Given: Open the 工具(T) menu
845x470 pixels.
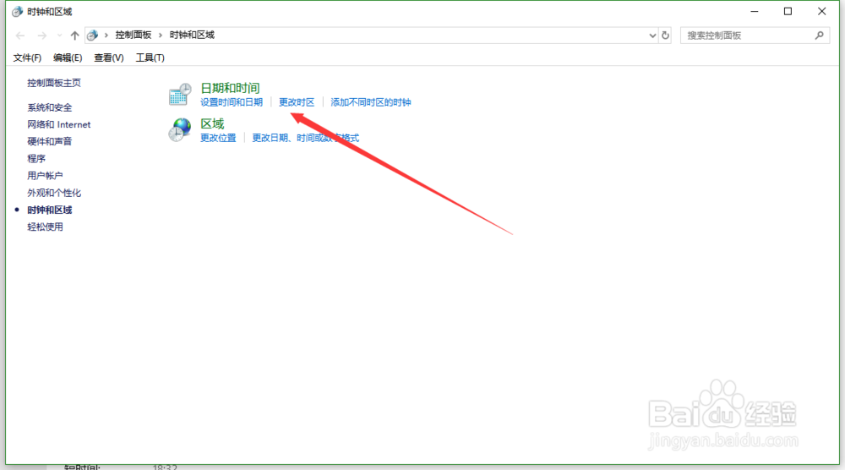Looking at the screenshot, I should [x=150, y=57].
